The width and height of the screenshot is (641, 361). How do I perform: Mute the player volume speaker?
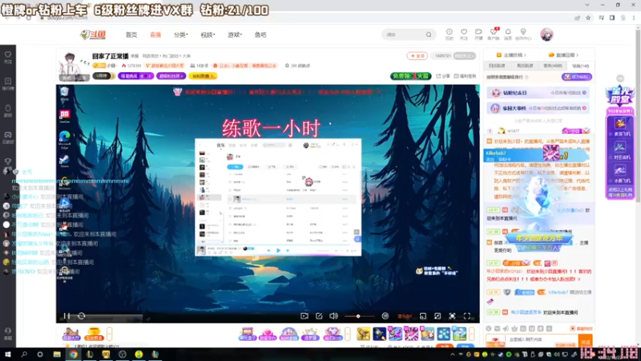coord(333,316)
